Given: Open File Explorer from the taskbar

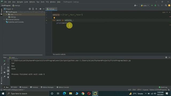Looking at the screenshot, I should point(71,94).
